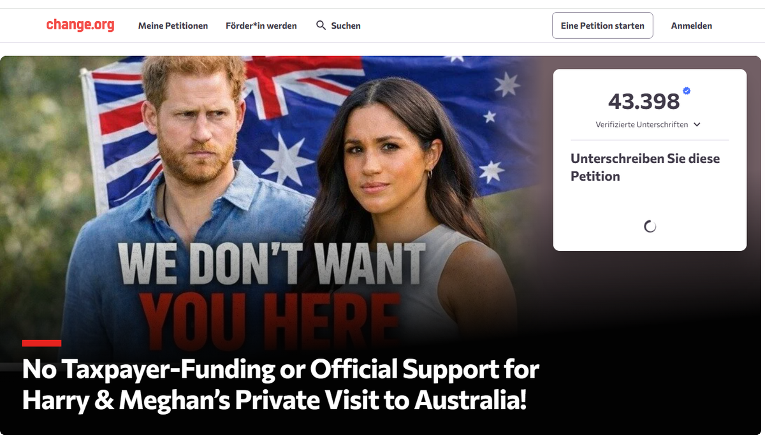Click the WE DON'T WANT text in image

[272, 263]
